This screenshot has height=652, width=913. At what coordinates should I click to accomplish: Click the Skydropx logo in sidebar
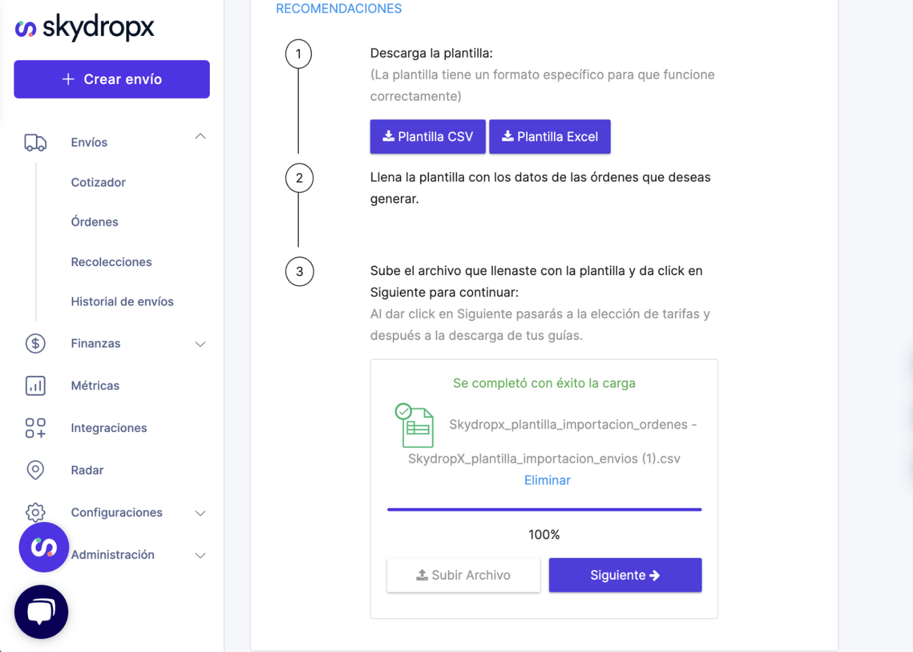85,27
